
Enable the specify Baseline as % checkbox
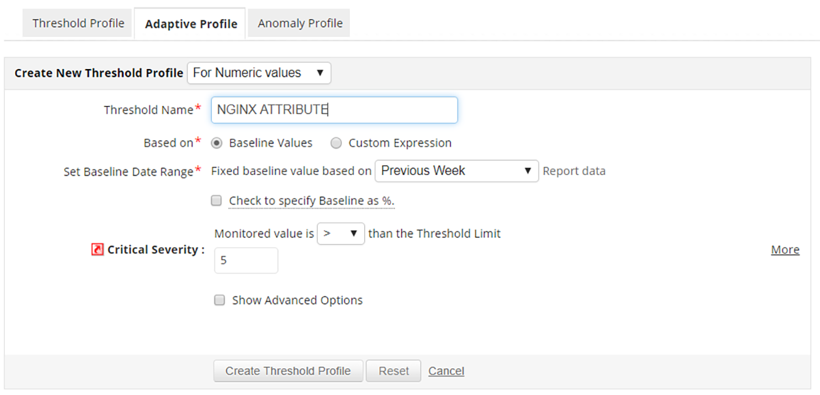pos(217,201)
